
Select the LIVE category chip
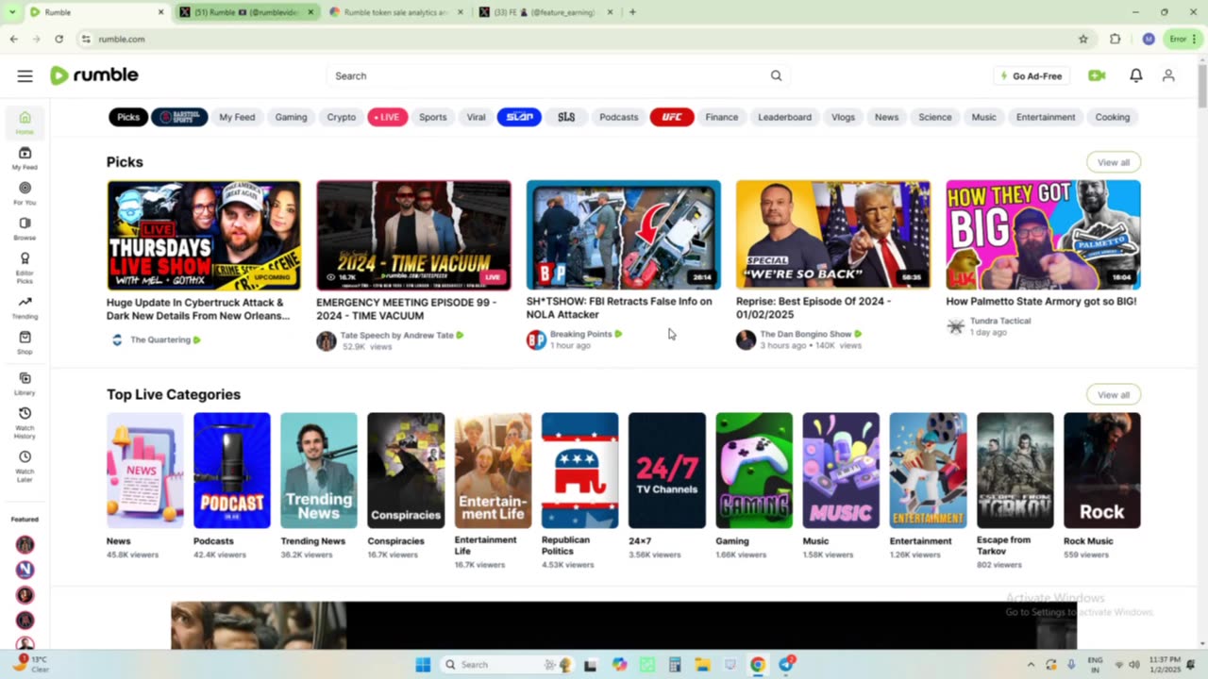(387, 117)
